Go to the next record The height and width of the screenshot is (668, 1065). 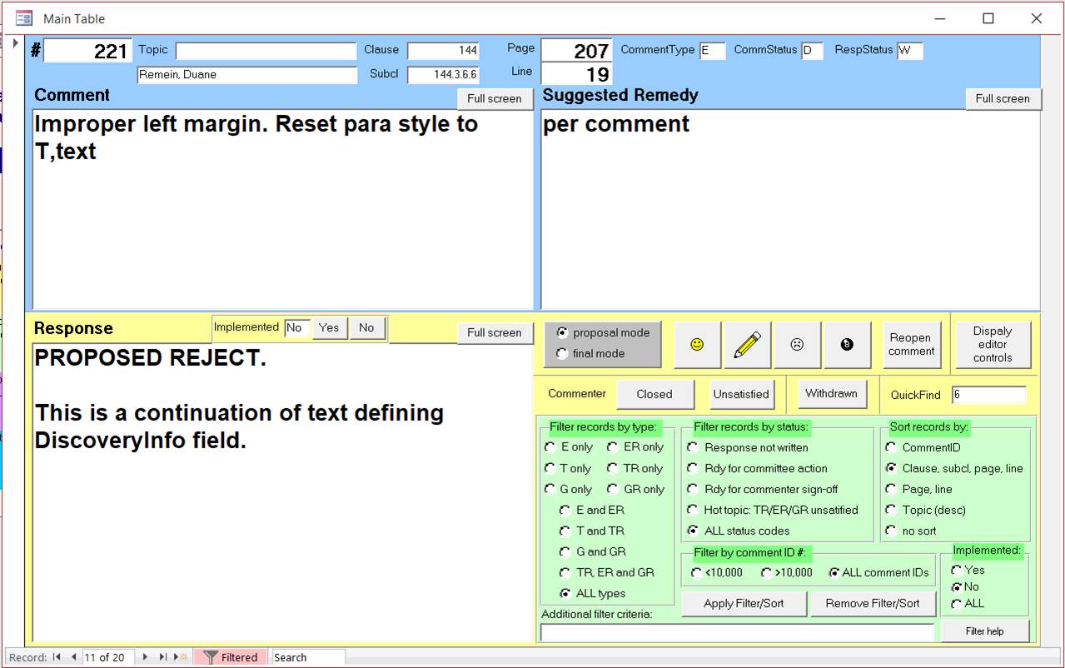(x=146, y=657)
